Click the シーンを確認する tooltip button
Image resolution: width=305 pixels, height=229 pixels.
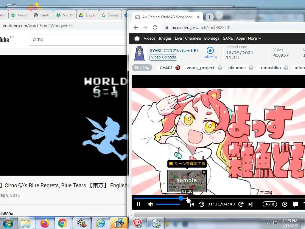pos(187,164)
